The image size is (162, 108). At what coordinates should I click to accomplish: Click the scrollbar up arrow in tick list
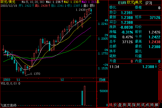point(160,70)
